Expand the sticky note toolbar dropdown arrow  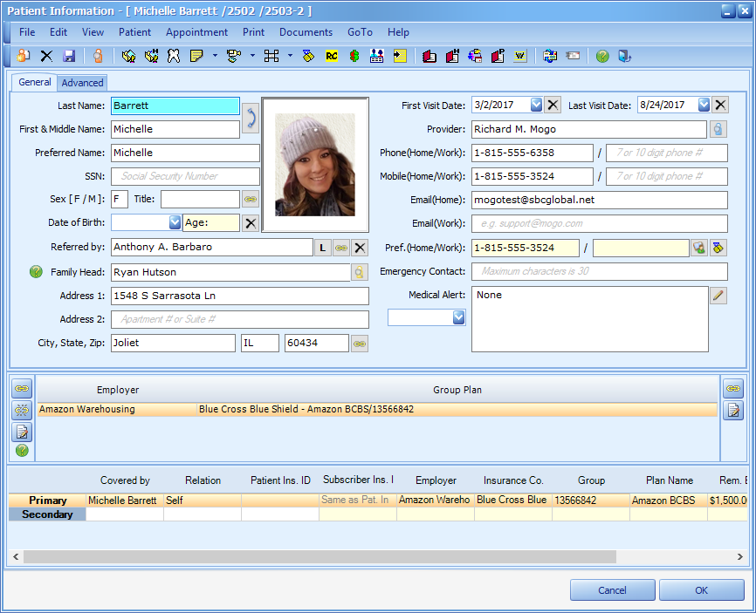coord(215,56)
